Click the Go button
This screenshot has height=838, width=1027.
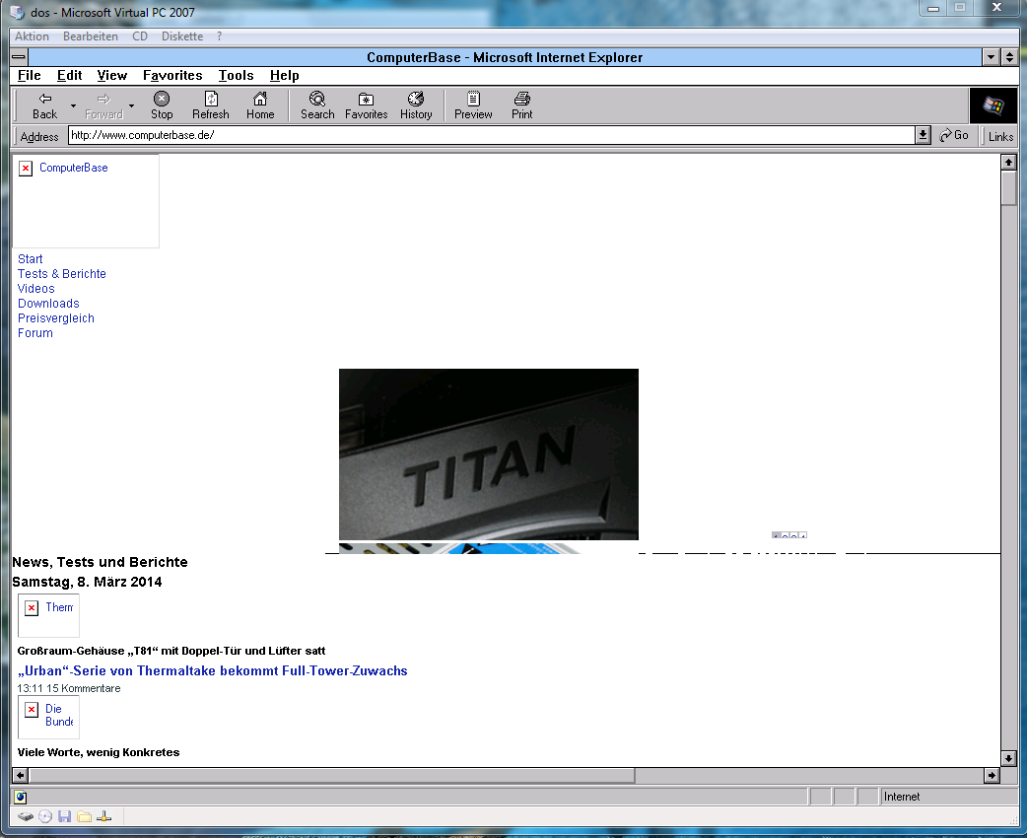(x=954, y=136)
